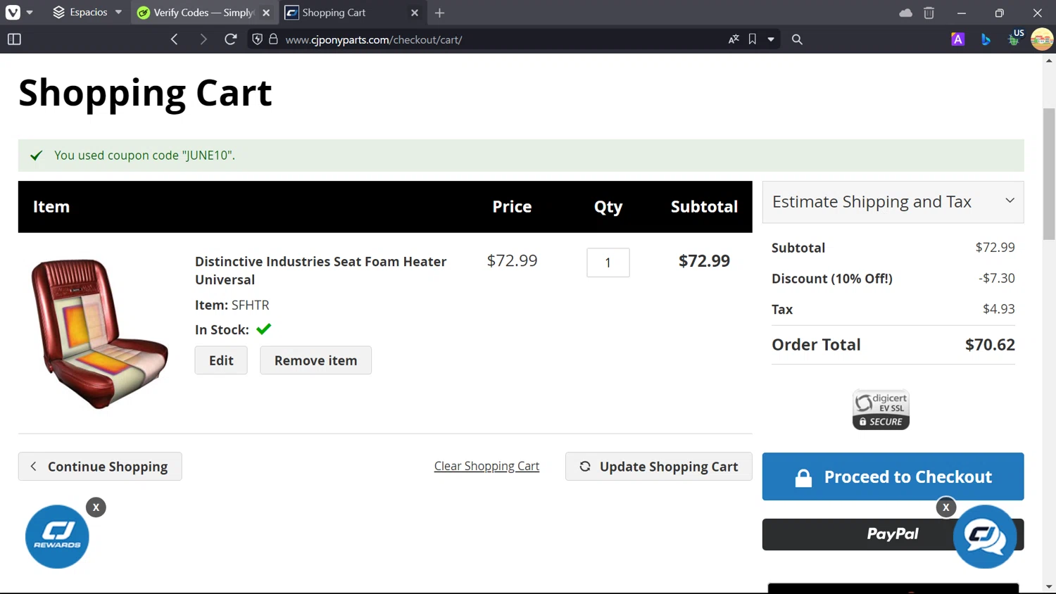Click the Tax $4.93 value
The height and width of the screenshot is (594, 1056).
999,309
